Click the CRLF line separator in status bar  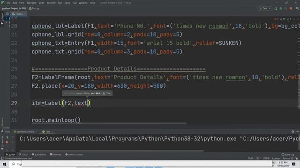point(258,158)
